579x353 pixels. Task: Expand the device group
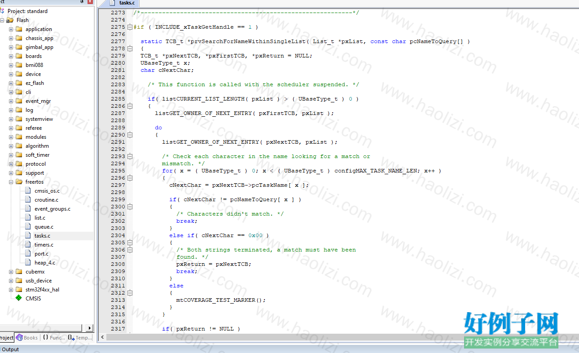[x=11, y=74]
